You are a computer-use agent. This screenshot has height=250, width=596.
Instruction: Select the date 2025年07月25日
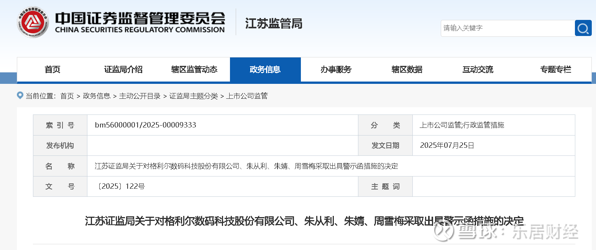[x=447, y=145]
